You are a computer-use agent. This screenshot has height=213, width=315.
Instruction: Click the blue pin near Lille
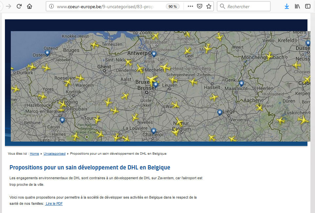click(62, 120)
